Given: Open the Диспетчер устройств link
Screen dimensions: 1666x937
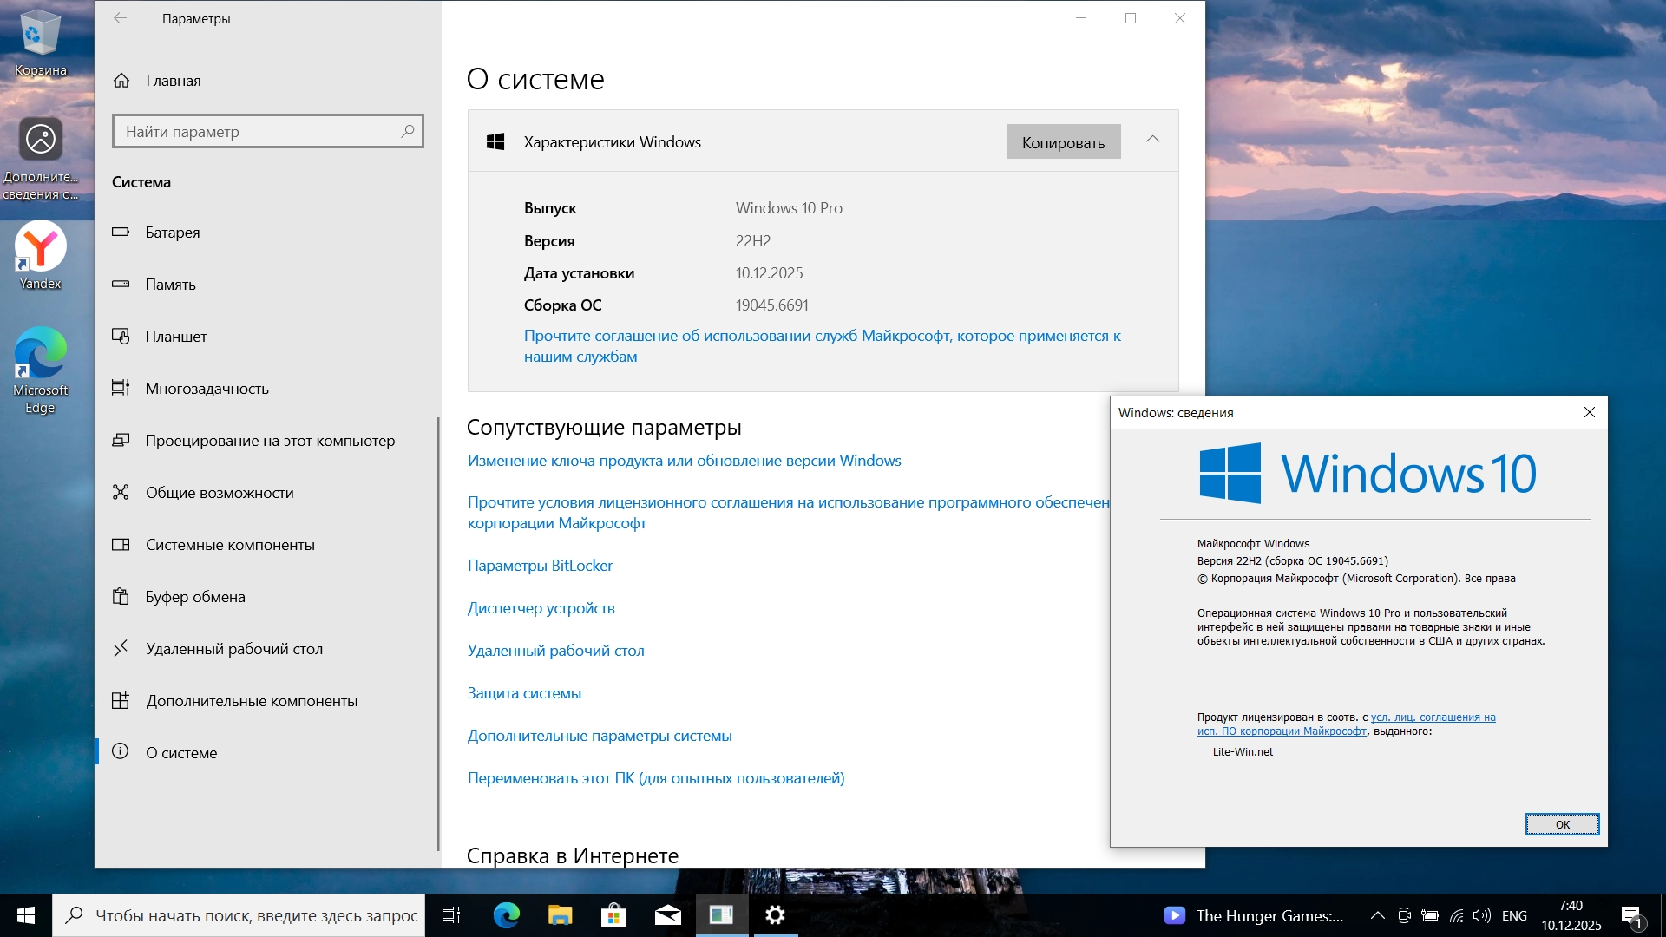Looking at the screenshot, I should (541, 608).
